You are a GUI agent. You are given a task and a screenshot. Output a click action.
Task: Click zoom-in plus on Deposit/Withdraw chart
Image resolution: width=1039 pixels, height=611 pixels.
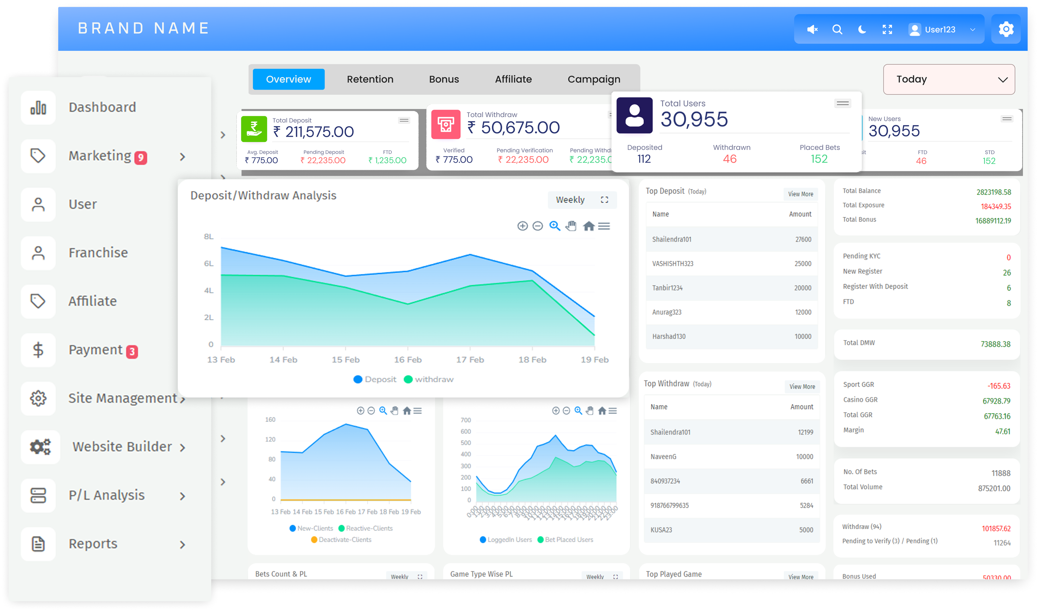coord(523,226)
